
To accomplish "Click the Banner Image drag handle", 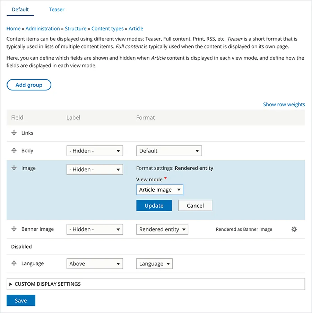I will tap(14, 229).
